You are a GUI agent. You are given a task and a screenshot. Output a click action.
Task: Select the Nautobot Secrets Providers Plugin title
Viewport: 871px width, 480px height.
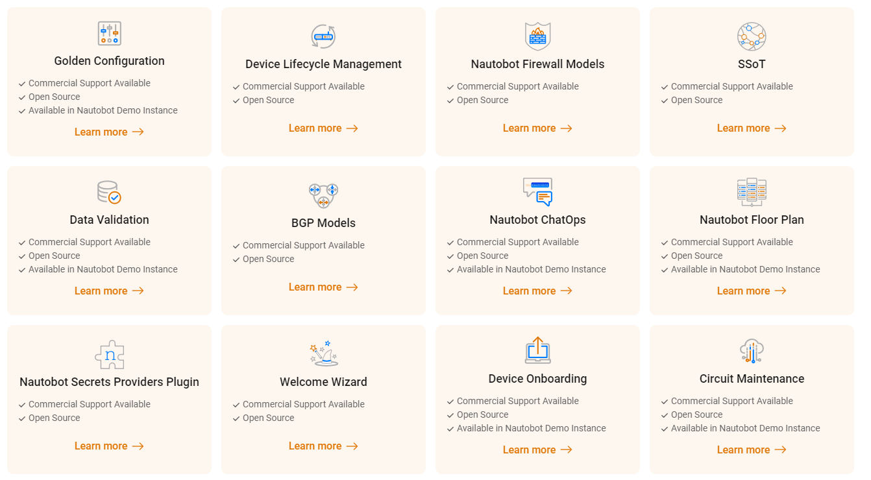109,382
